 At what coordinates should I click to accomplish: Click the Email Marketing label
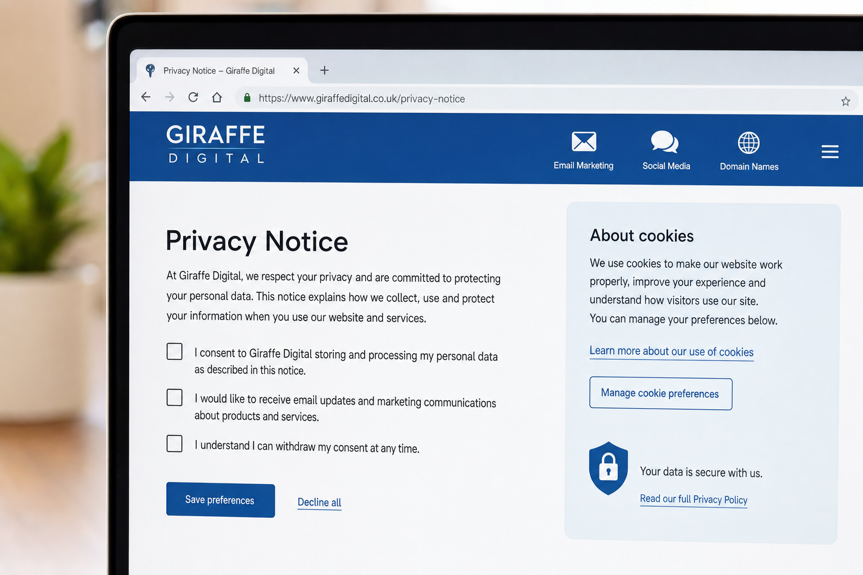(x=583, y=166)
